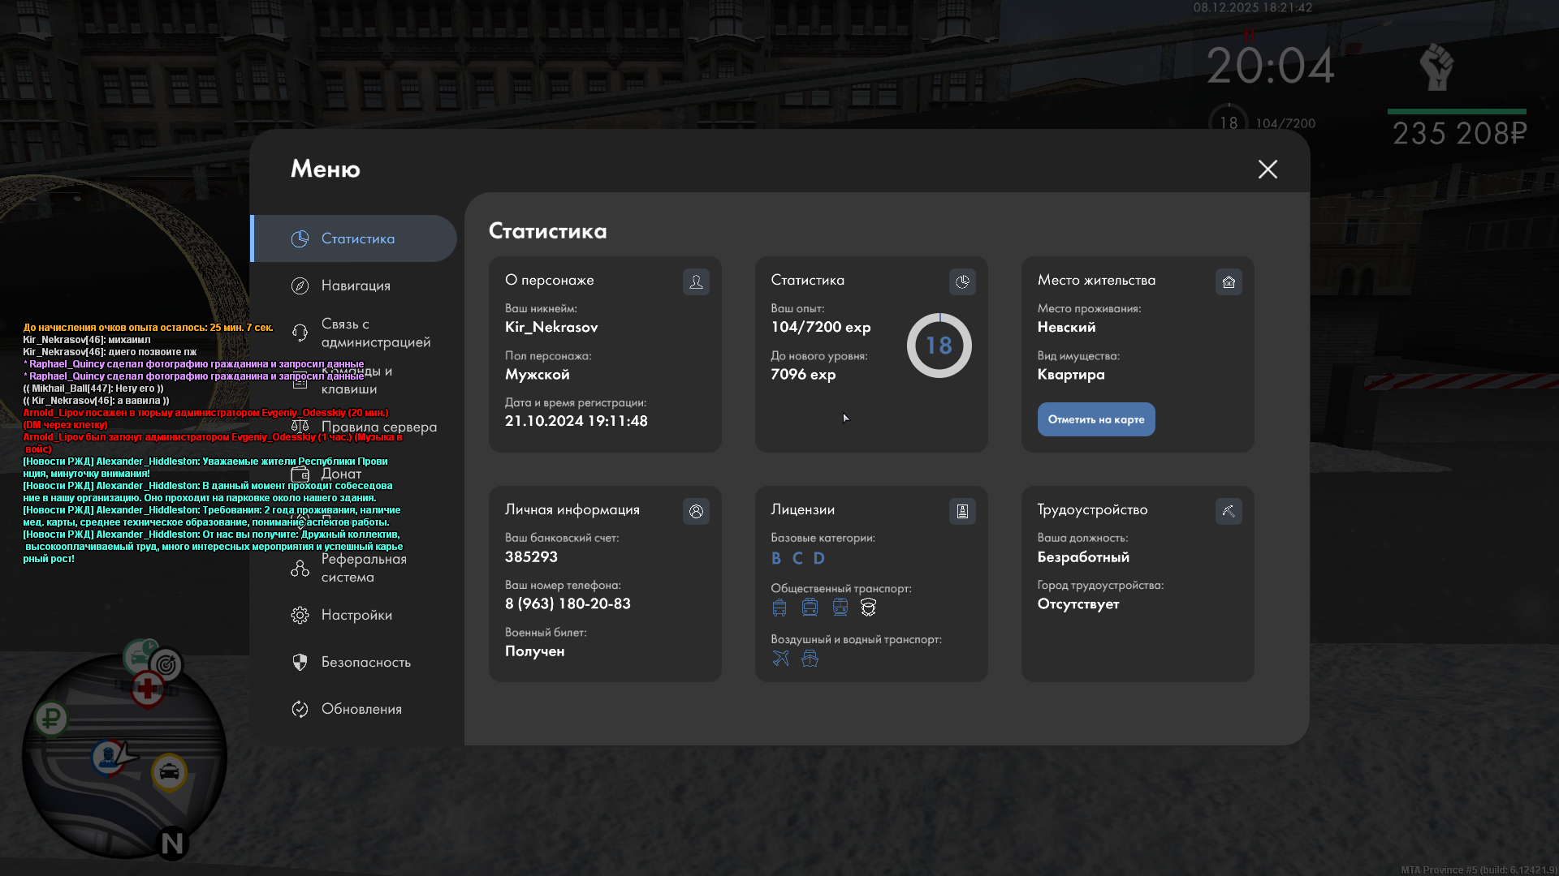Open the Навигация menu section

pos(355,286)
